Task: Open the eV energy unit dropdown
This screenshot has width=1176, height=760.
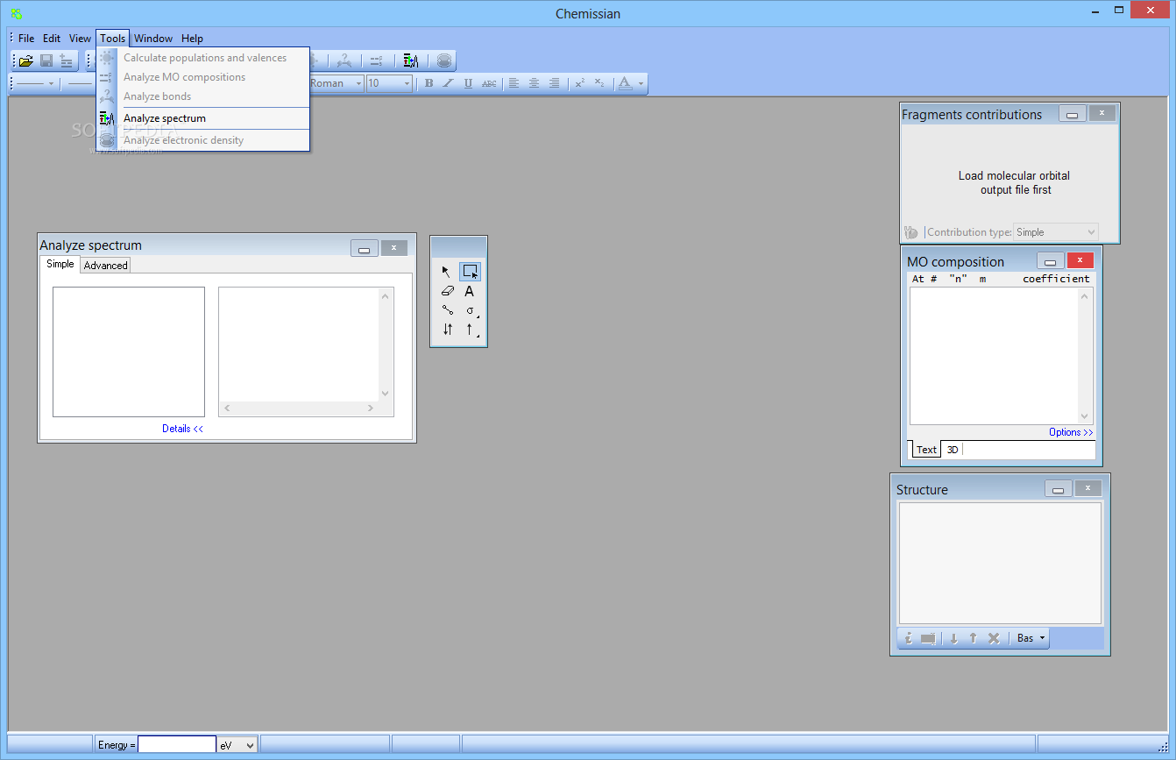Action: click(x=237, y=745)
